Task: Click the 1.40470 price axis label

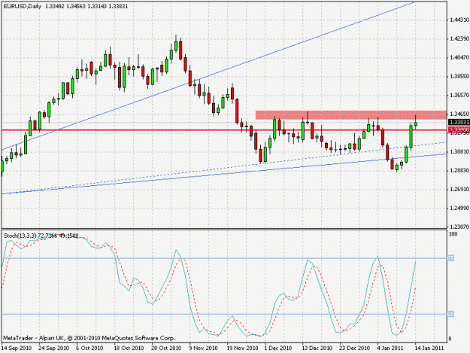Action: tap(459, 58)
